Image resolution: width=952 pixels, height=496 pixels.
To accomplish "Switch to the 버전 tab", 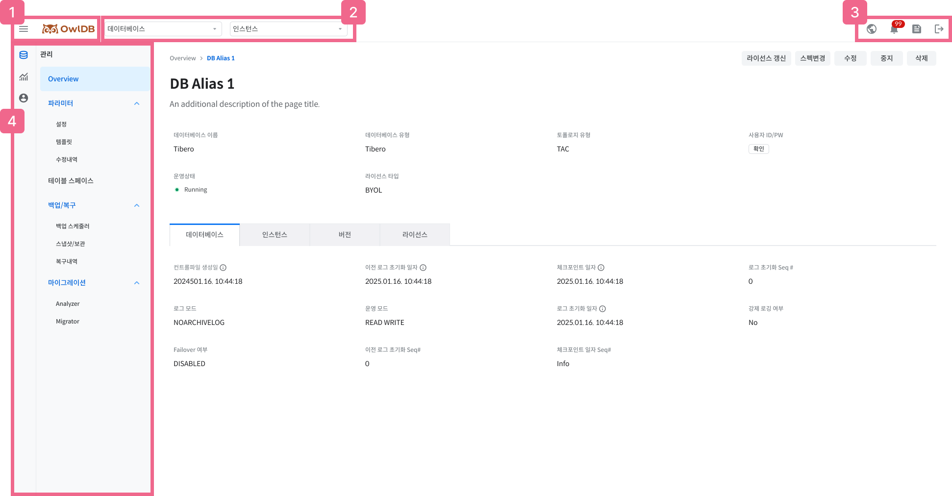I will click(345, 235).
